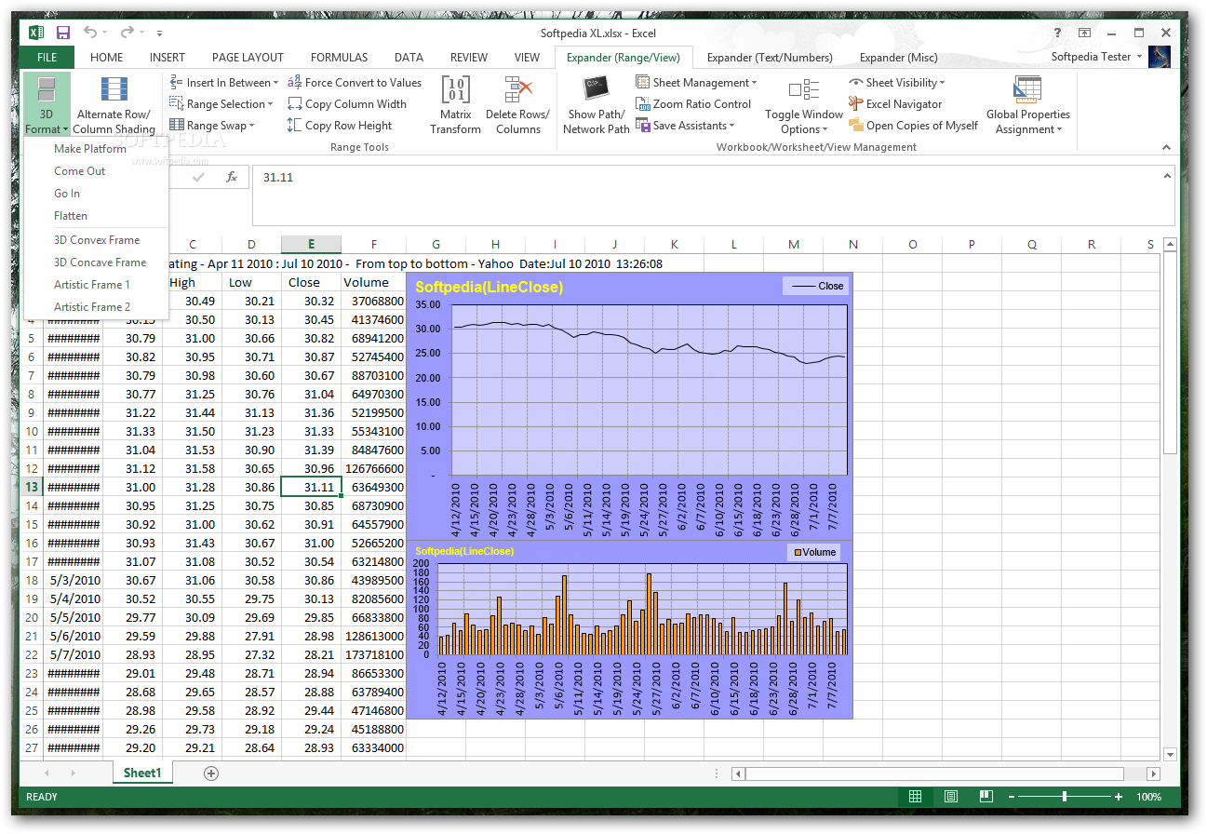Open Range Selection dropdown
Image resolution: width=1207 pixels, height=834 pixels.
pos(221,104)
